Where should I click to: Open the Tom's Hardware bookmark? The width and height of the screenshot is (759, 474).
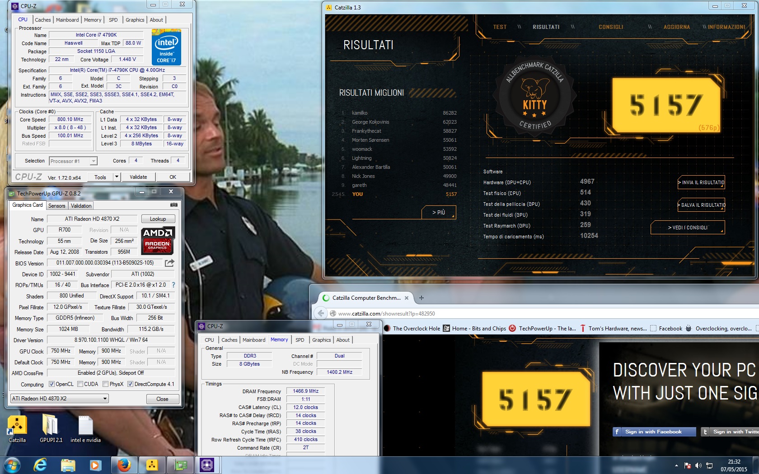(x=613, y=329)
